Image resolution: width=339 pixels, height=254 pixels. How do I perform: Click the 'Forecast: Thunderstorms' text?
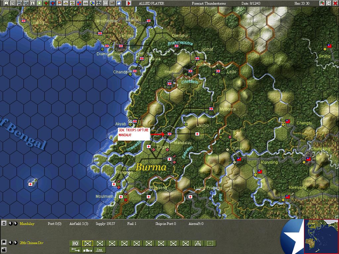[209, 3]
